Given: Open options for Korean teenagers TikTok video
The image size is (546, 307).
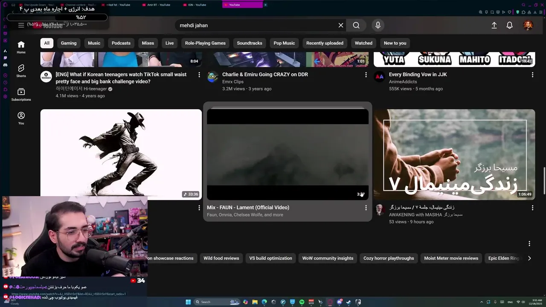Looking at the screenshot, I should click(x=199, y=75).
